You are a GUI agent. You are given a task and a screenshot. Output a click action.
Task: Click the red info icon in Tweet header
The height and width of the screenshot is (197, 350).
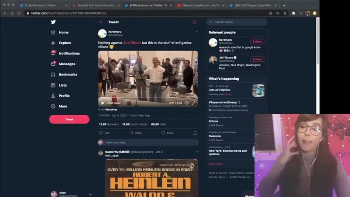pos(194,22)
